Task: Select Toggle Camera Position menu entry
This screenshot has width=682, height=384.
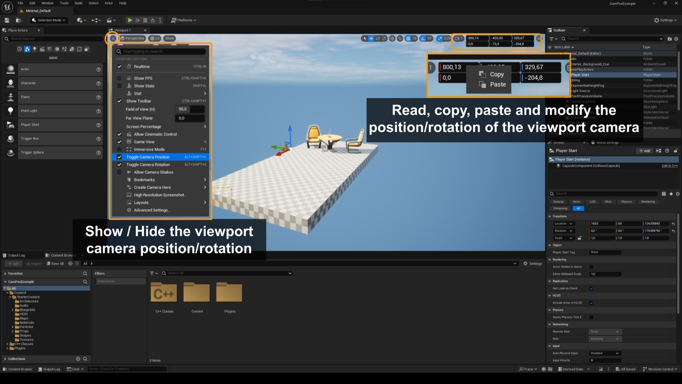Action: pyautogui.click(x=160, y=157)
